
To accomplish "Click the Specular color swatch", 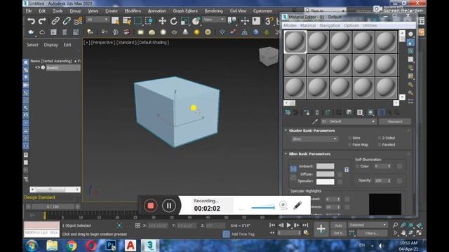I will pos(326,181).
